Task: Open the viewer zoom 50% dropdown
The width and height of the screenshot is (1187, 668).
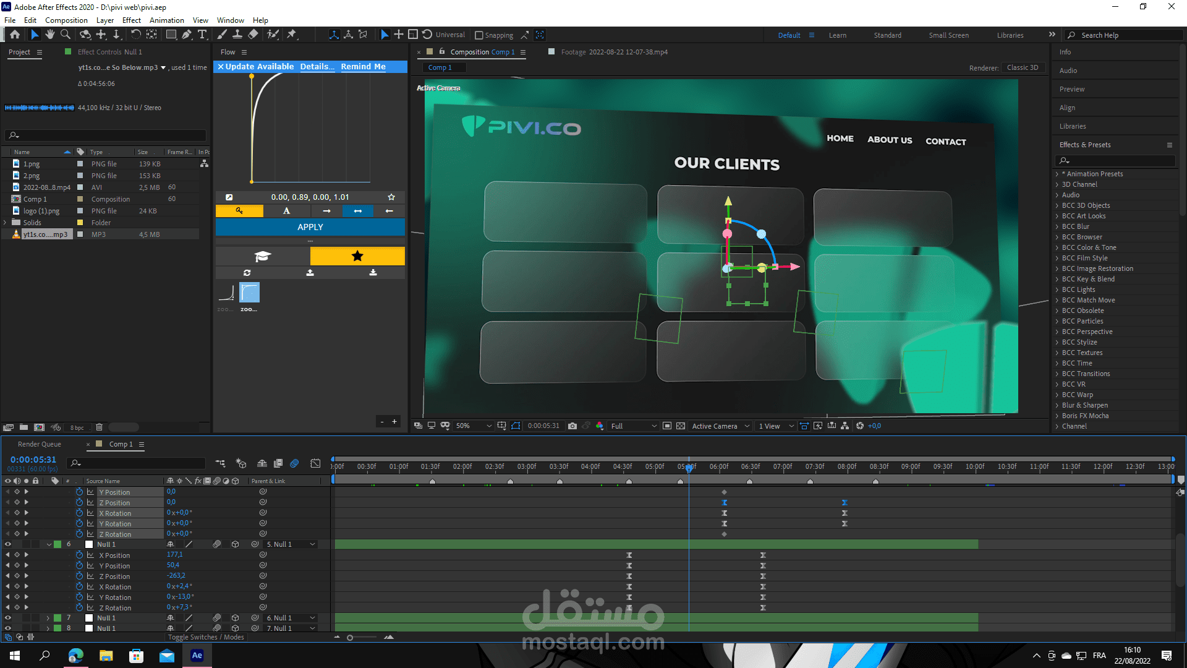Action: click(474, 426)
